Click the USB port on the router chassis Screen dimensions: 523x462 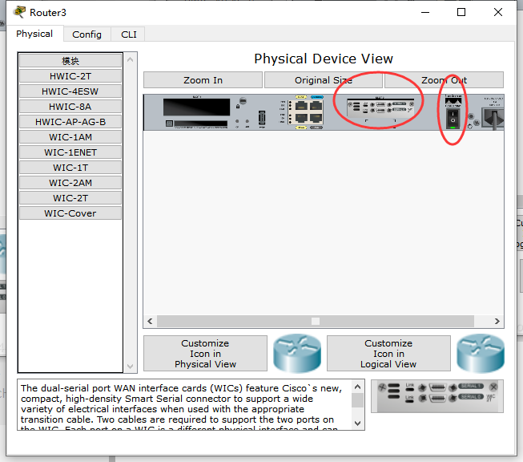pos(262,118)
